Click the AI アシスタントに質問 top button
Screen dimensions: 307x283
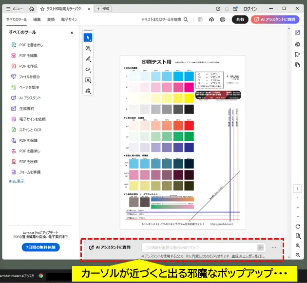[x=275, y=19]
